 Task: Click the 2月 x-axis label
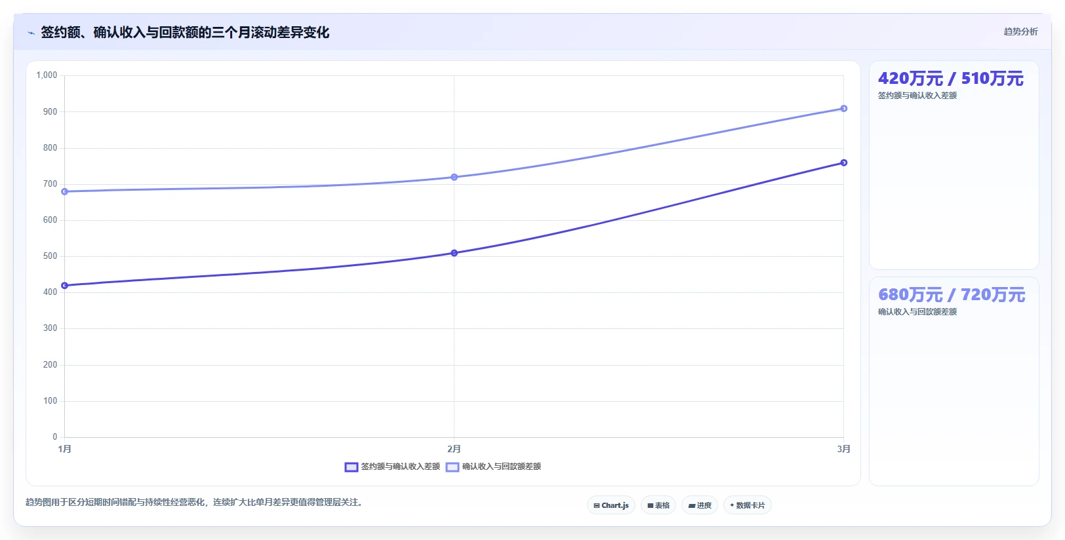(454, 449)
